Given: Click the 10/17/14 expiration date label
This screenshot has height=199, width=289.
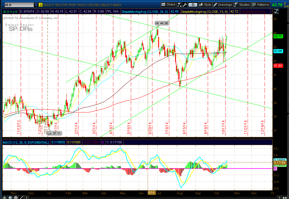Looking at the screenshot, I should click(223, 127).
